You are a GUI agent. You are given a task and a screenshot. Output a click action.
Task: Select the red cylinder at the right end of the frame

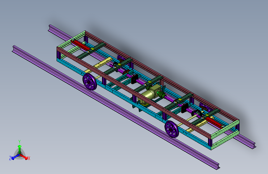pyautogui.click(x=214, y=122)
